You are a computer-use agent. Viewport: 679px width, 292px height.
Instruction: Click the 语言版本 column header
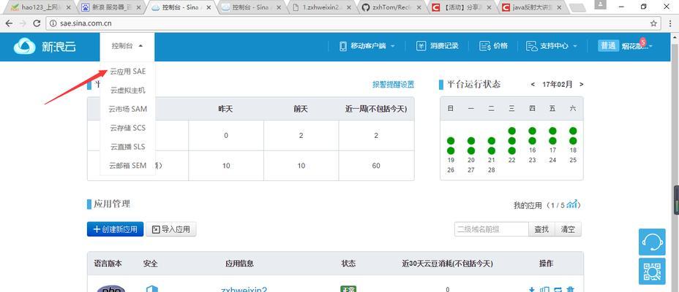tap(108, 263)
